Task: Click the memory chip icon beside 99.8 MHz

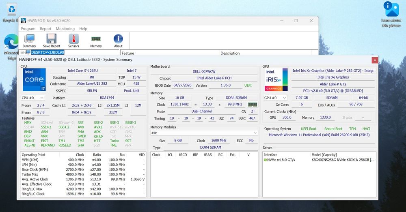Action: coord(253,105)
